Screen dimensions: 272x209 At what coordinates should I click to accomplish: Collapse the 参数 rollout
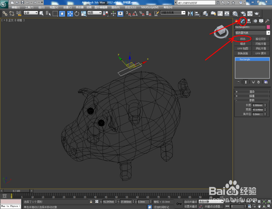click(252, 100)
